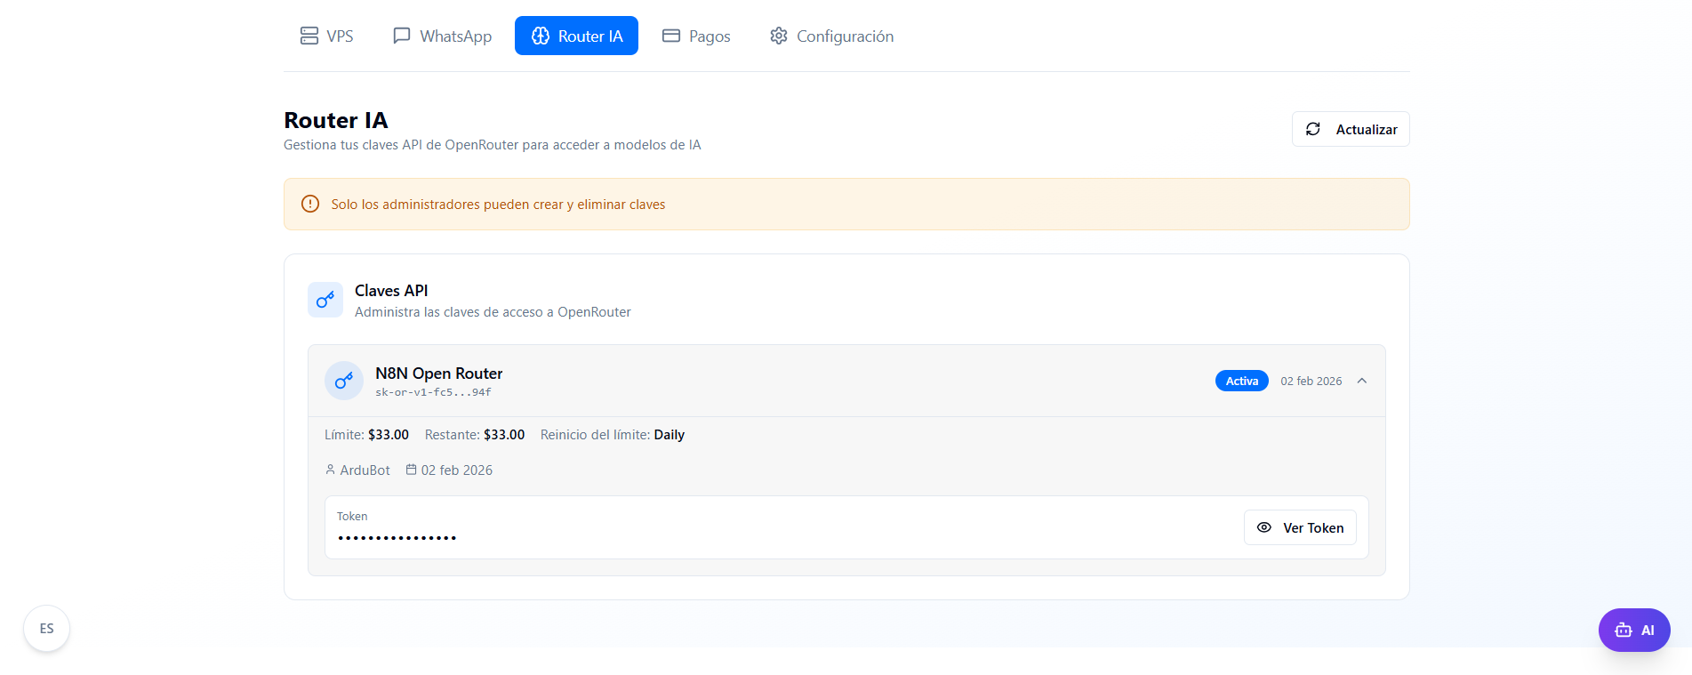Image resolution: width=1692 pixels, height=675 pixels.
Task: Open the Configuración tab
Action: click(831, 36)
